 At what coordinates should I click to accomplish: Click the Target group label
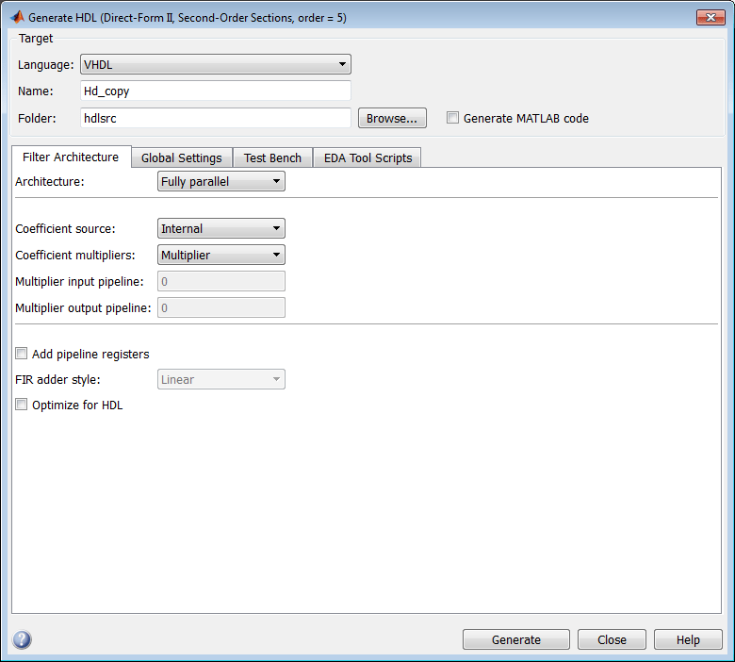[x=36, y=39]
